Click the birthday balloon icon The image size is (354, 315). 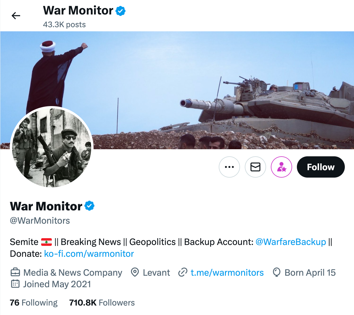[x=276, y=272]
